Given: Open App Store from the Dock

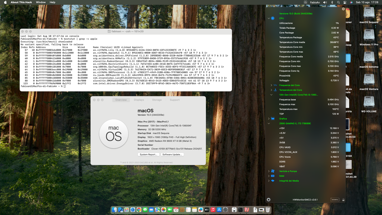Looking at the screenshot, I should (219, 210).
